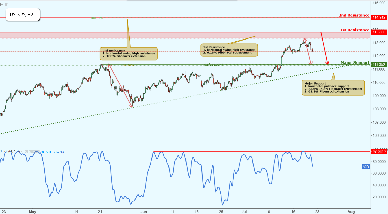The height and width of the screenshot is (214, 388).
Task: Select the Stoch (89, 5, 3) indicator label
Action: pyautogui.click(x=10, y=151)
